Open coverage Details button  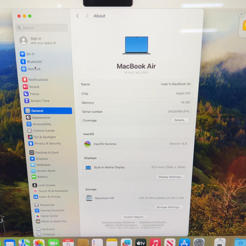180,120
